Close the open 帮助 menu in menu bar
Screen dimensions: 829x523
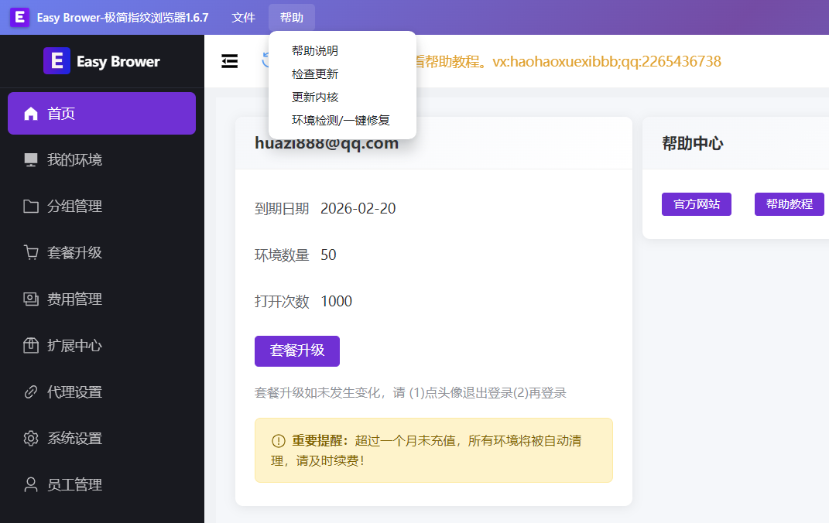click(x=292, y=17)
